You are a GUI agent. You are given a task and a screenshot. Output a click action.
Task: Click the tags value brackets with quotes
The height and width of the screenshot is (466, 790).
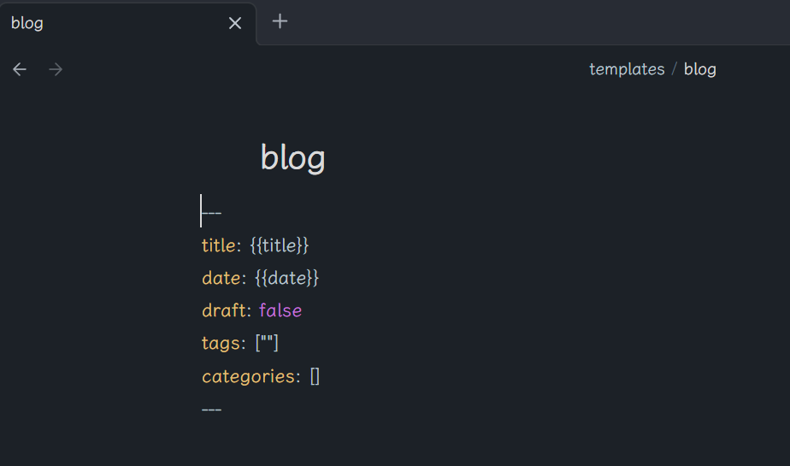click(267, 344)
